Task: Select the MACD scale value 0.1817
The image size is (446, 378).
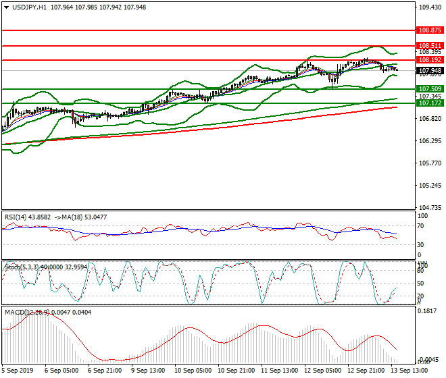Action: [x=427, y=311]
